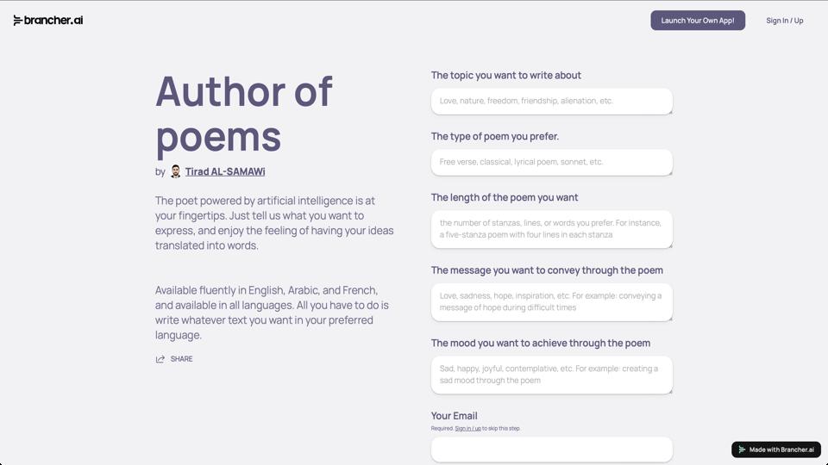Open Tirad AL-SAMAWi author profile link
Viewport: 828px width, 465px height.
pos(224,171)
